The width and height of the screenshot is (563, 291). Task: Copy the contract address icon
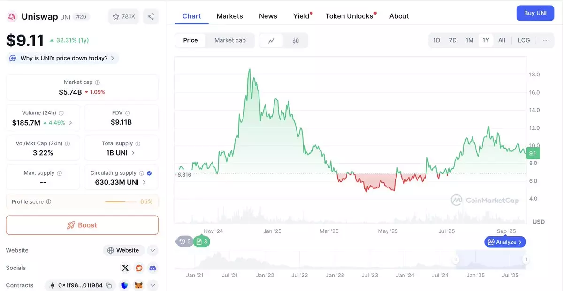109,285
